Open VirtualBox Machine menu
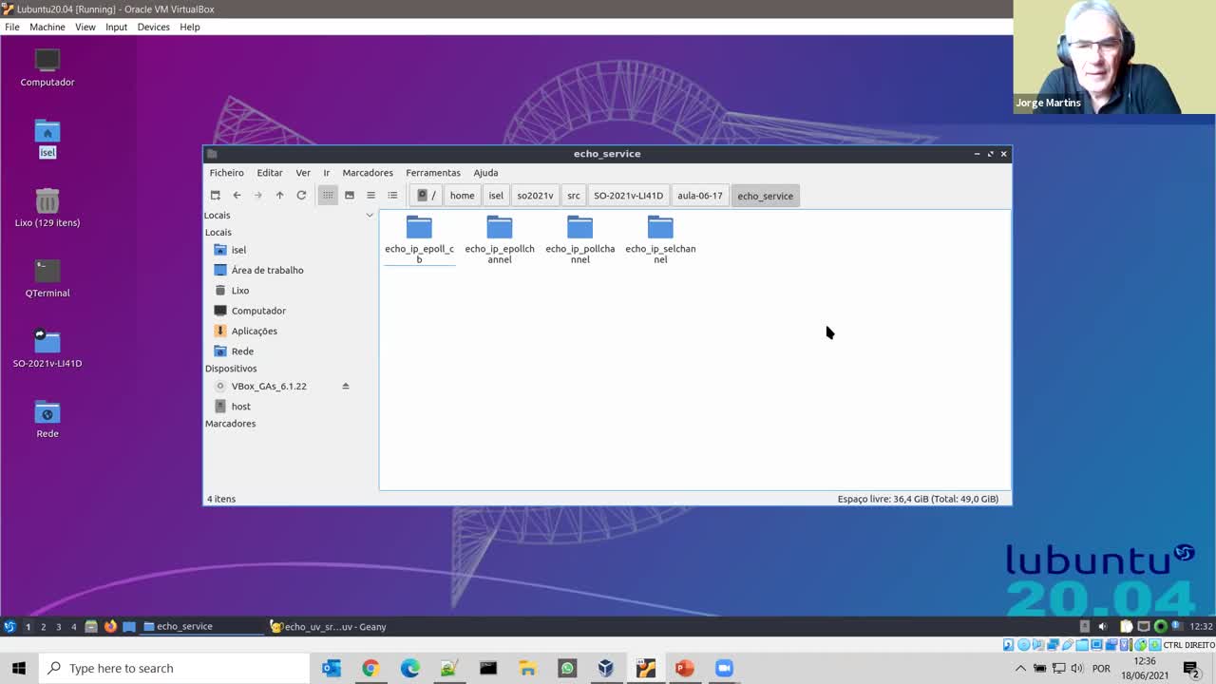This screenshot has width=1216, height=684. click(x=47, y=27)
